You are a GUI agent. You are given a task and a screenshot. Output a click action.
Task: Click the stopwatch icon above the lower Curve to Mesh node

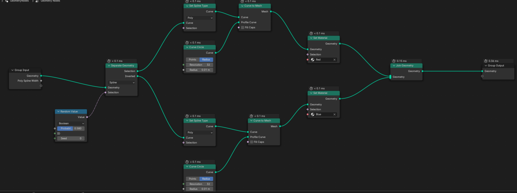[251, 116]
